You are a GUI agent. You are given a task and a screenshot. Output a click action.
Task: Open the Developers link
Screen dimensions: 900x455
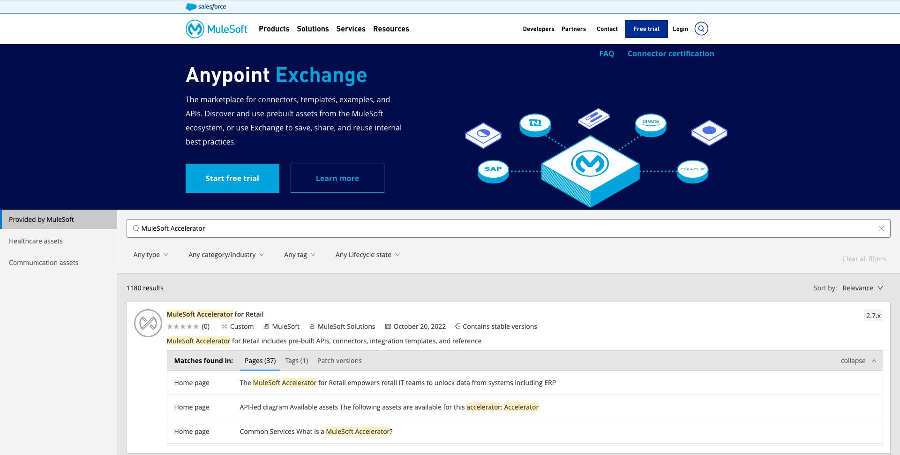pyautogui.click(x=539, y=29)
